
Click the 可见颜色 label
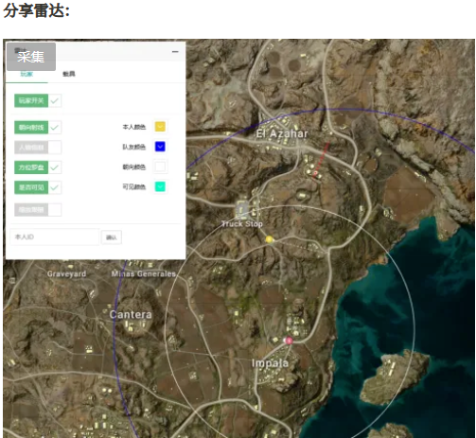(x=134, y=187)
